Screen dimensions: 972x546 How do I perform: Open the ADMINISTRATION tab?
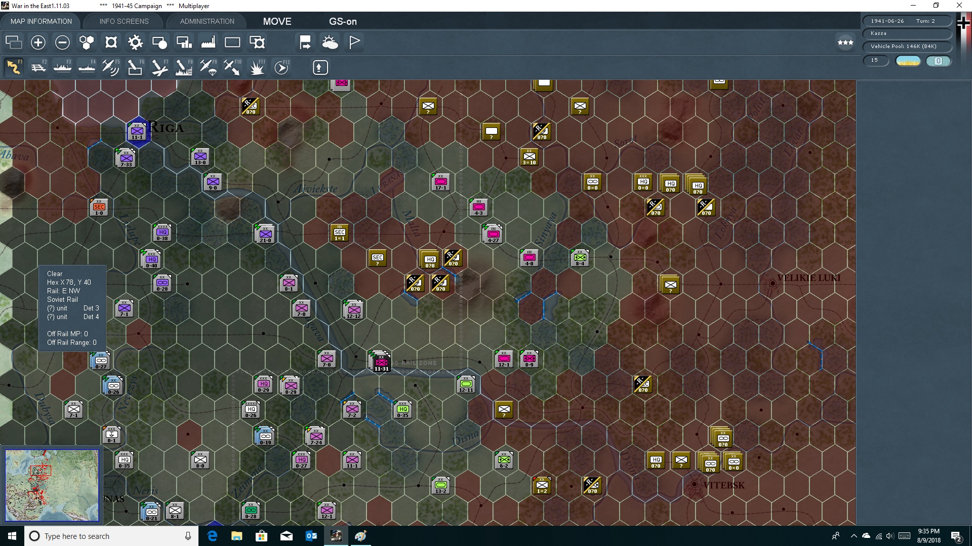point(207,21)
